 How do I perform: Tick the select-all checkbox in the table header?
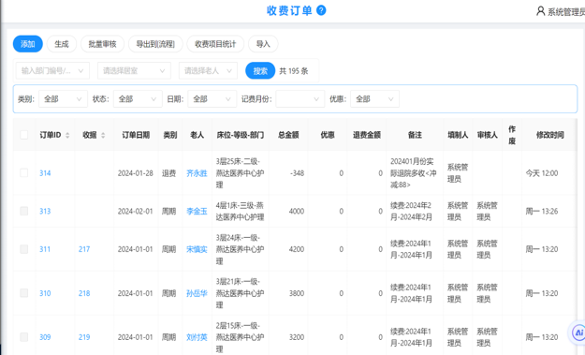(24, 135)
